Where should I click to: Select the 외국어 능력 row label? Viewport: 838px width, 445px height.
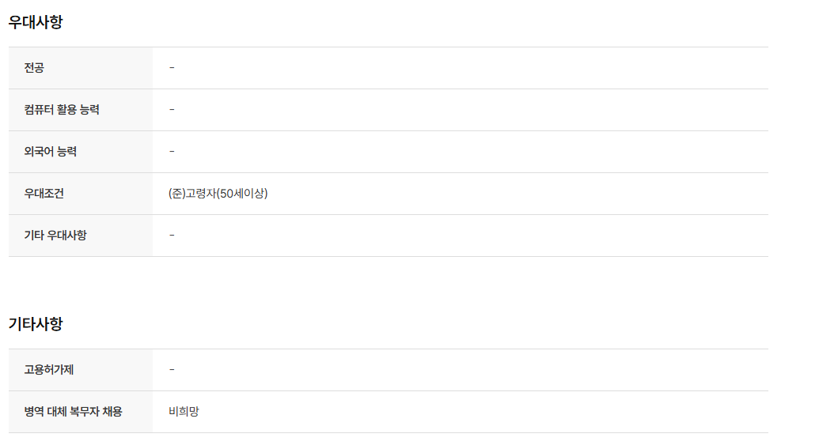click(x=51, y=152)
